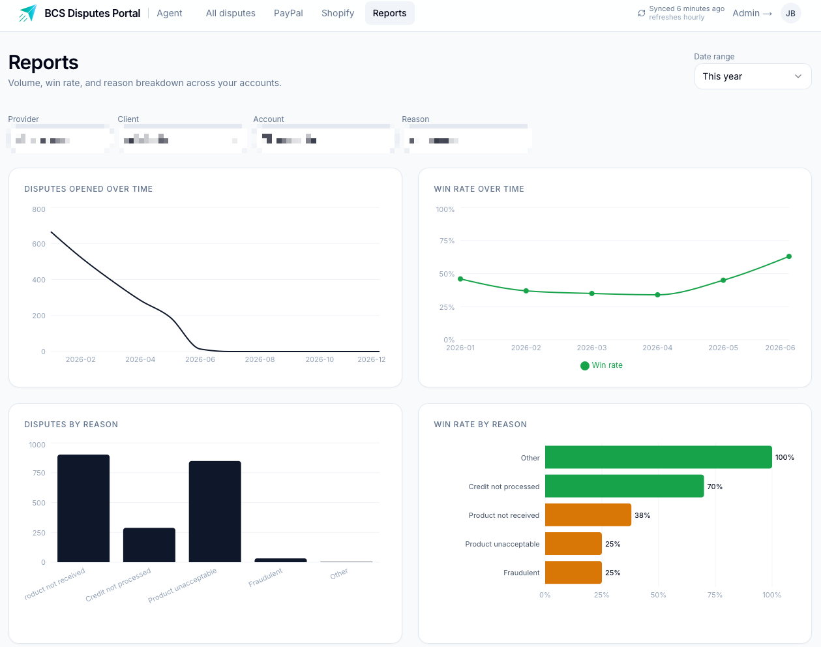Image resolution: width=821 pixels, height=647 pixels.
Task: Expand the Client filter dropdown
Action: [181, 139]
